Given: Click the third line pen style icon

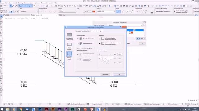Looking at the screenshot, I should pyautogui.click(x=127, y=12).
